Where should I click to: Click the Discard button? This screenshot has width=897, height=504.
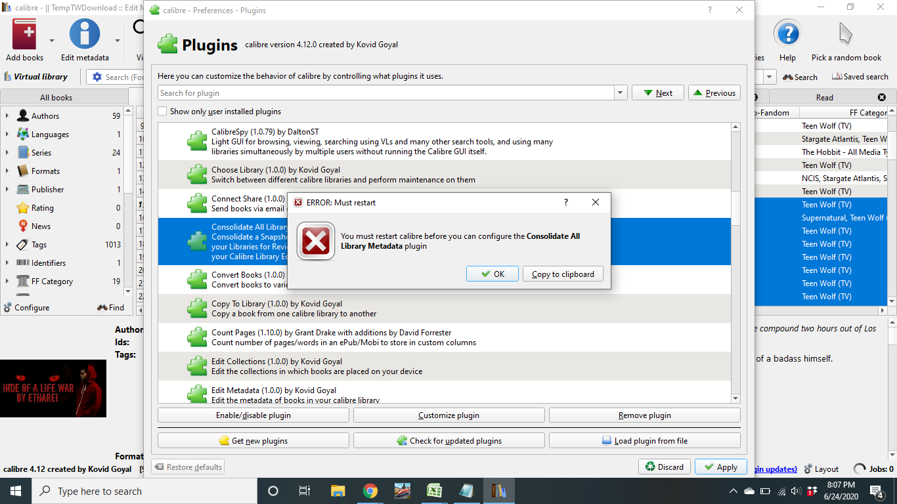pyautogui.click(x=665, y=467)
